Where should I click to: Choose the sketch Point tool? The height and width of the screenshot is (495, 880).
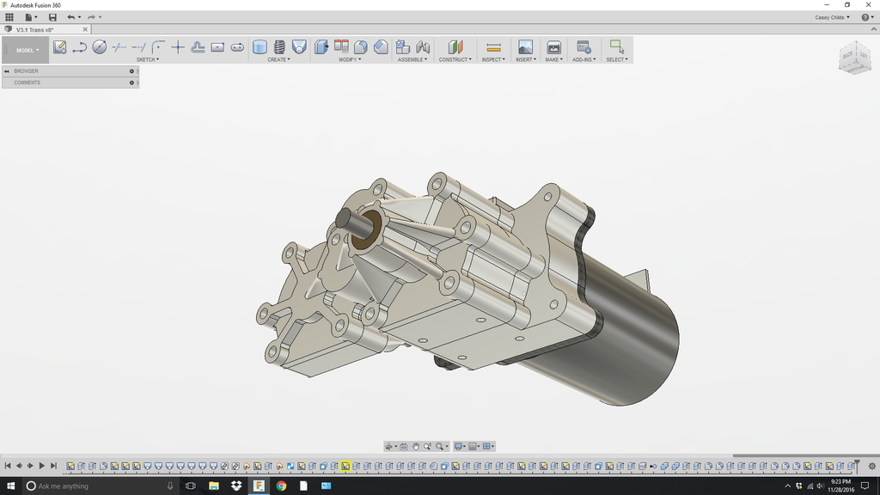coord(178,47)
